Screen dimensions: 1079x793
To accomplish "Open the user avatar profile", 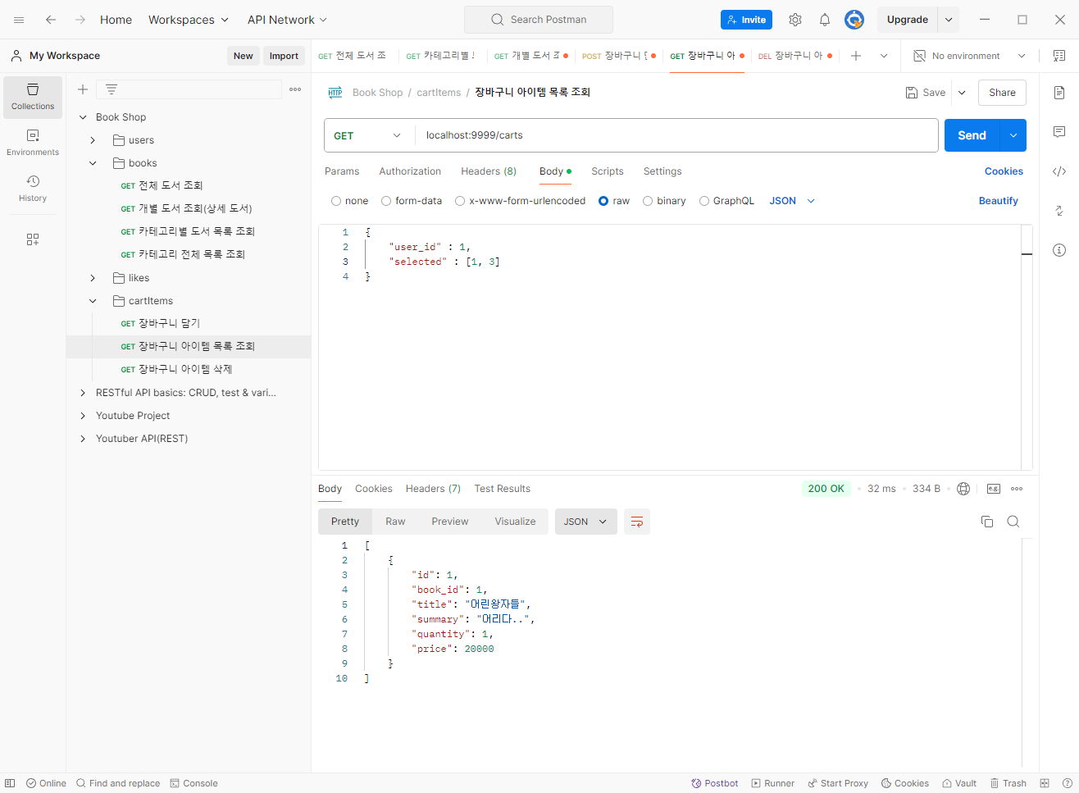I will coord(854,20).
